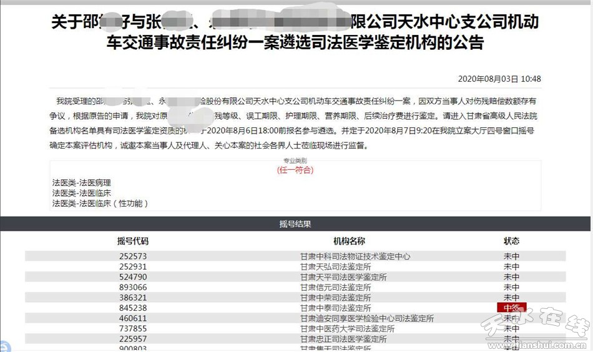Click the 摇号代码 column header
This screenshot has width=593, height=352.
[x=133, y=242]
